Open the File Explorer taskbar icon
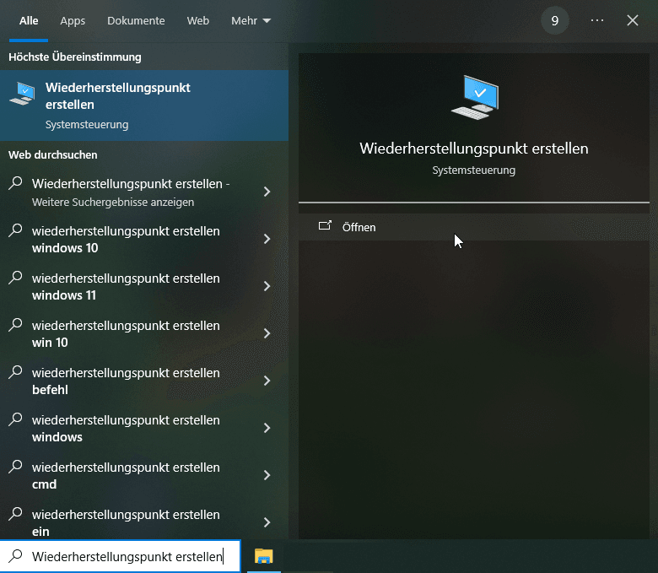 (x=263, y=556)
